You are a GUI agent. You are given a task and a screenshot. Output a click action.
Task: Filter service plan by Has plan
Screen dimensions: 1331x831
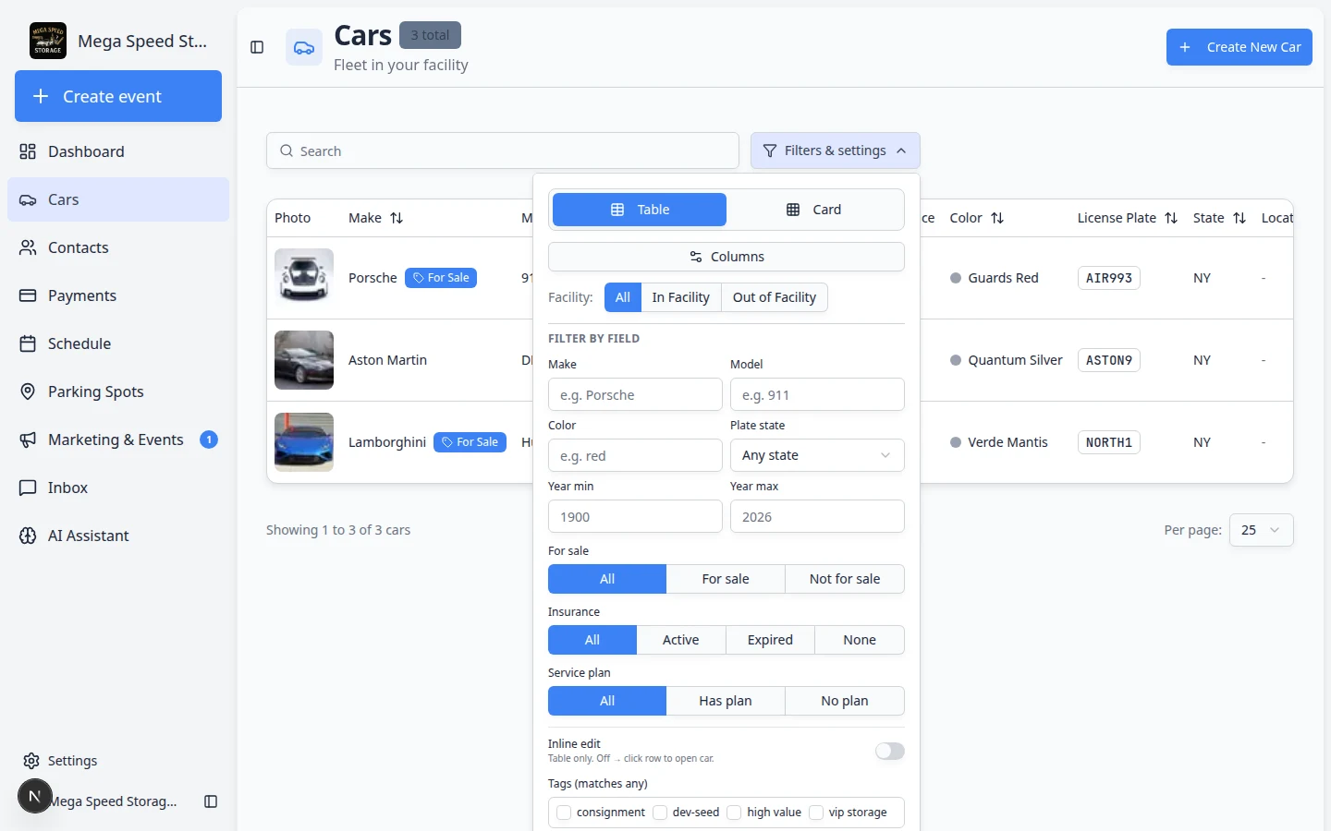pyautogui.click(x=726, y=701)
